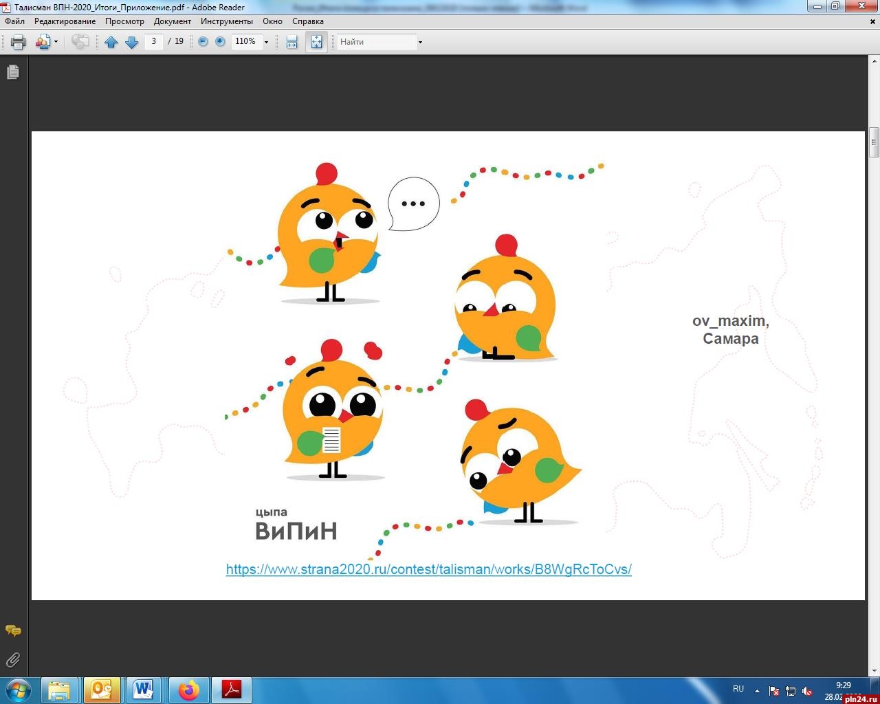Open the strana2020.ru talisman link

428,569
